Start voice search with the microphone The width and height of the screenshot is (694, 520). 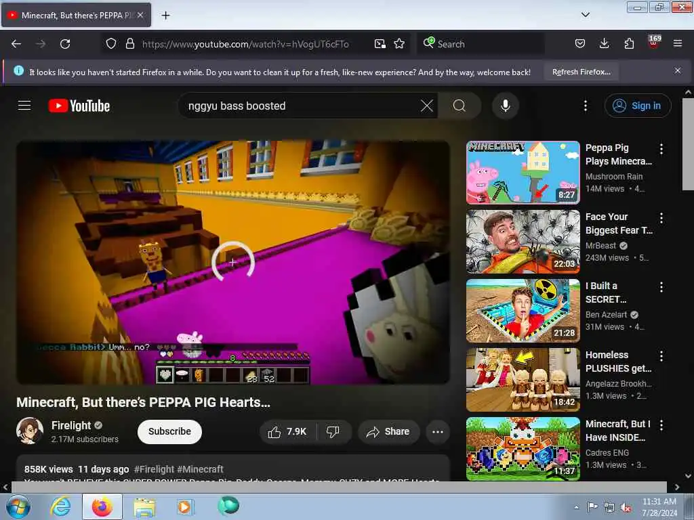point(506,106)
